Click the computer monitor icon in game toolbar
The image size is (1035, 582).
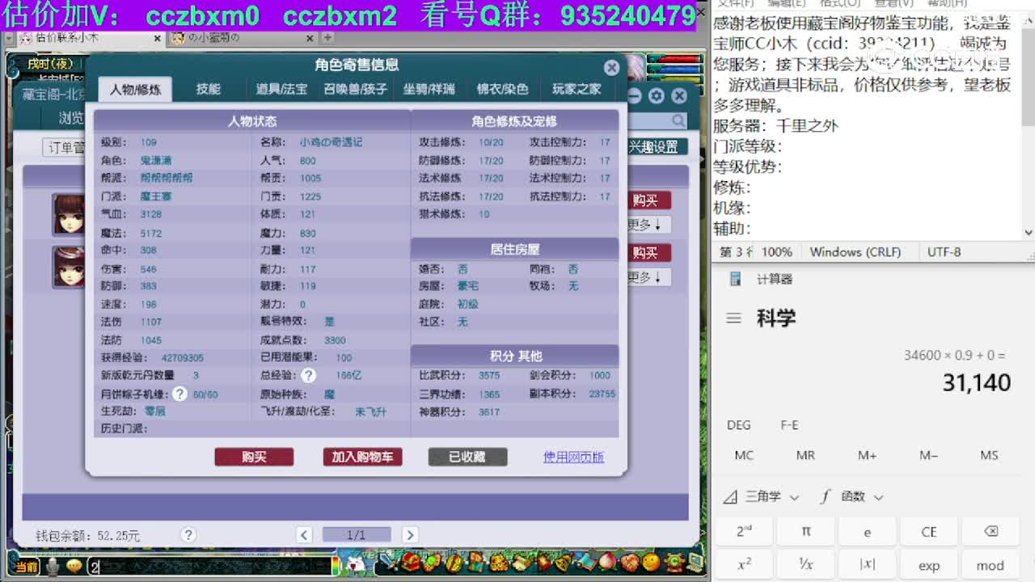pos(695,562)
